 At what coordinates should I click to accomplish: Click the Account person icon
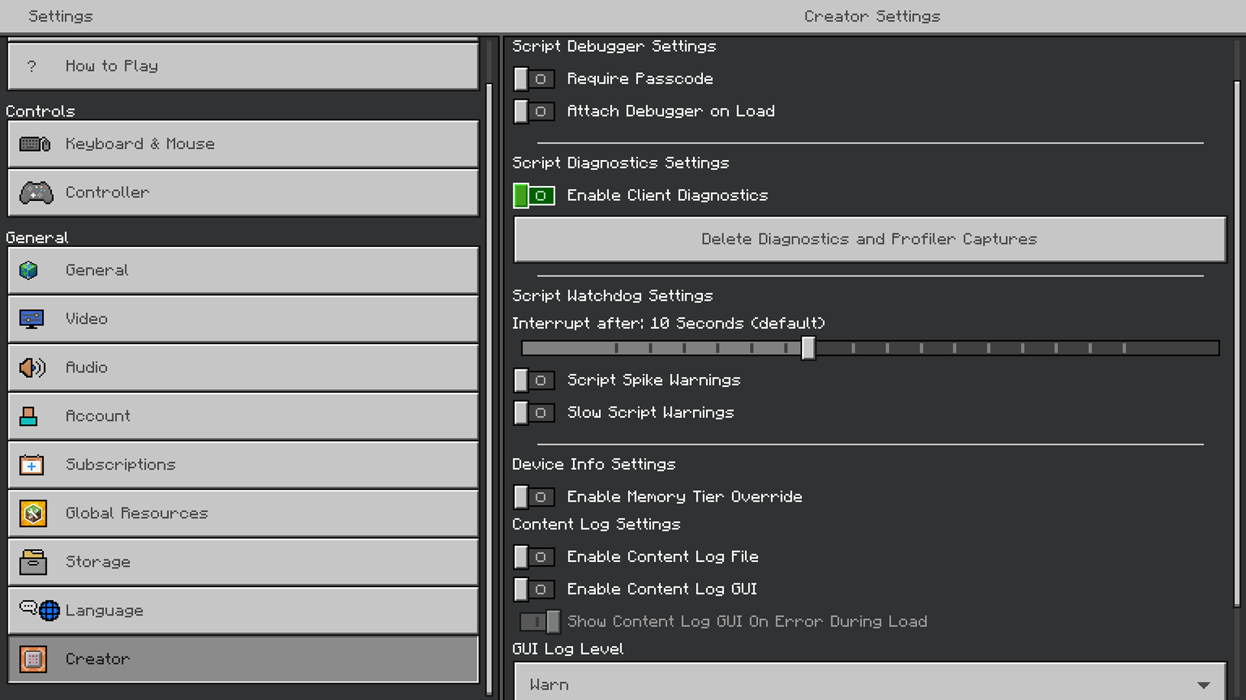click(29, 416)
